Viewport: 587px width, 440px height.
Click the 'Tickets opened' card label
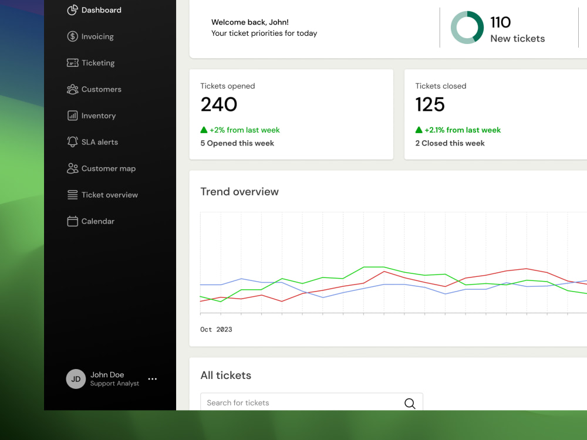pyautogui.click(x=228, y=86)
